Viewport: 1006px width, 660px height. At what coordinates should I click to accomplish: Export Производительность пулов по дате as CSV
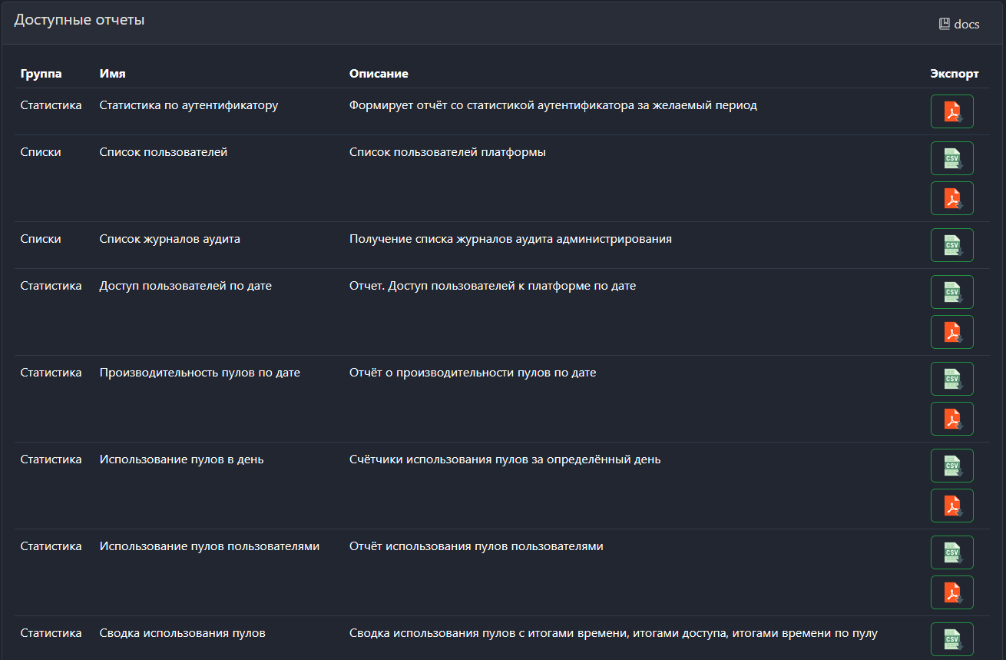coord(951,379)
